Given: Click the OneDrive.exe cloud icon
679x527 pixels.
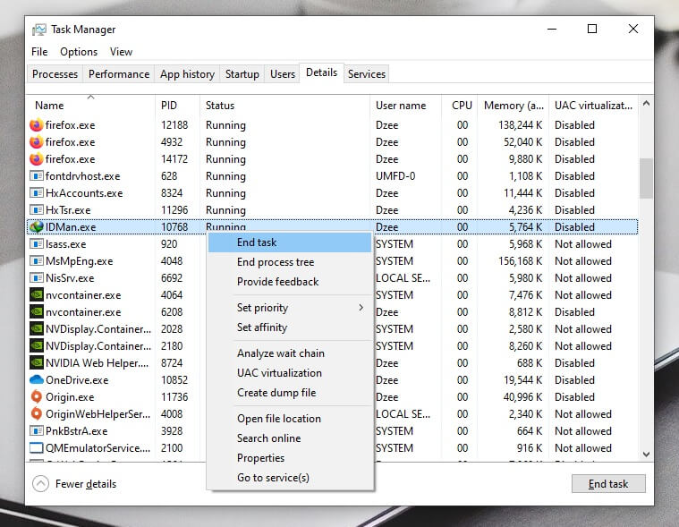Looking at the screenshot, I should point(37,379).
